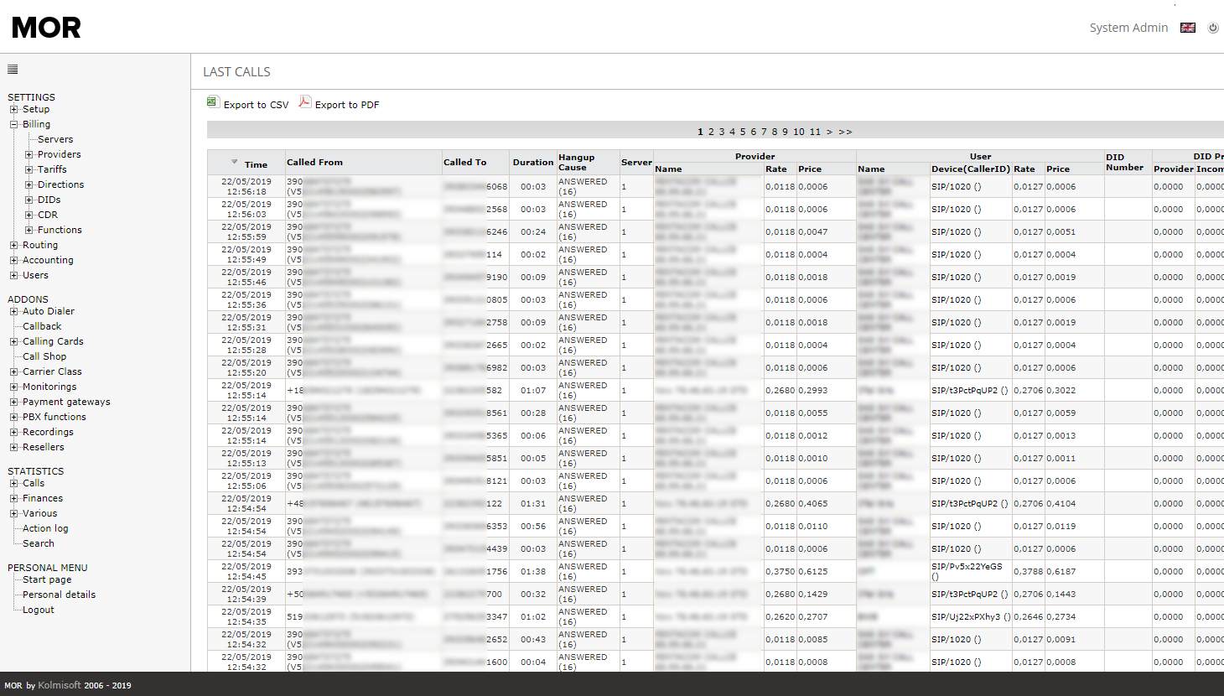Open the Personal details page

click(x=59, y=595)
